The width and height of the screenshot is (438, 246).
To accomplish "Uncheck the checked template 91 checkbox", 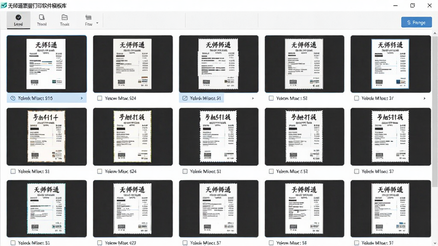I will (x=185, y=98).
